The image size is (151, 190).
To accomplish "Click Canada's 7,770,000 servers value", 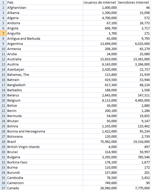I will [x=134, y=188].
